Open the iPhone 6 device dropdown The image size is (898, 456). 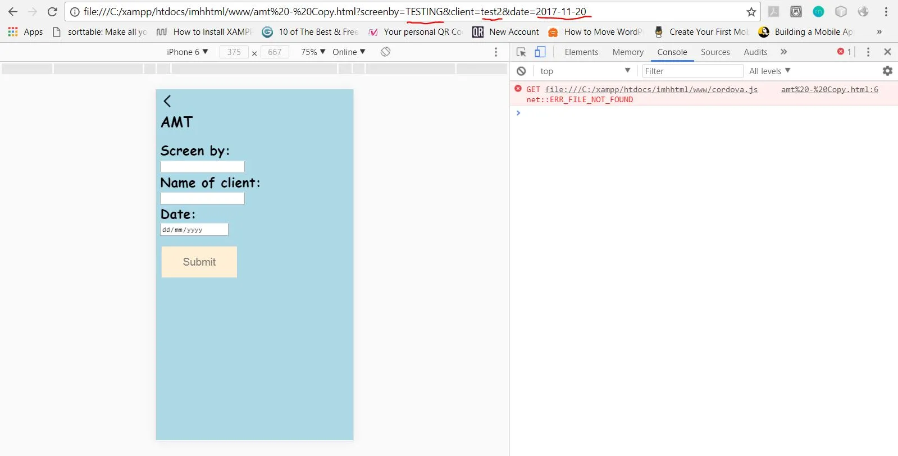[x=188, y=52]
